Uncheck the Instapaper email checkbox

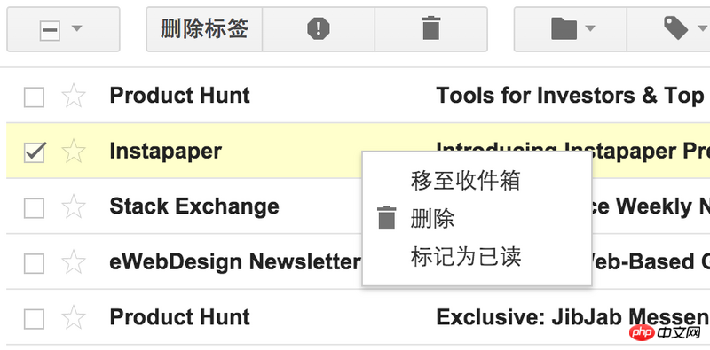pos(35,152)
